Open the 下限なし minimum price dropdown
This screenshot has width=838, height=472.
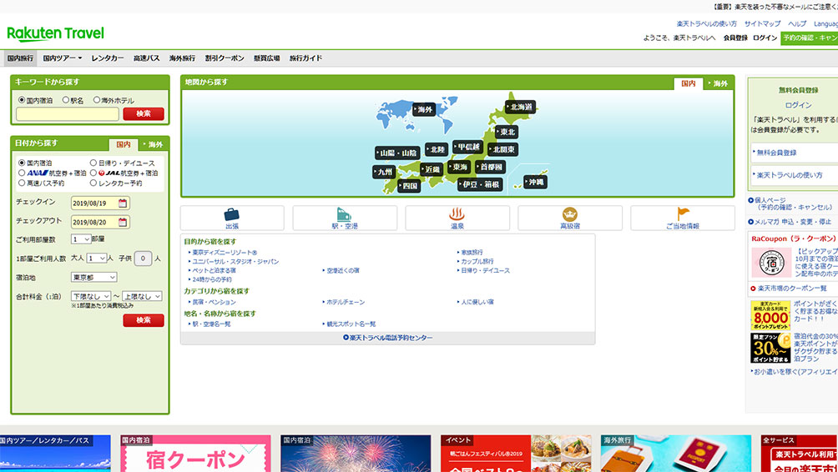(x=92, y=296)
